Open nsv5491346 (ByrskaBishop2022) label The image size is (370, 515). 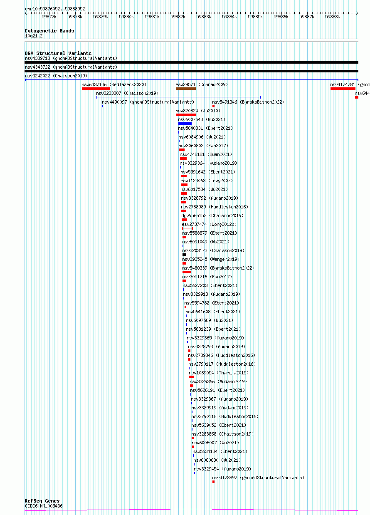click(x=248, y=102)
